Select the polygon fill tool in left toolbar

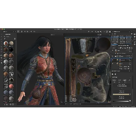pyautogui.click(x=1, y=42)
